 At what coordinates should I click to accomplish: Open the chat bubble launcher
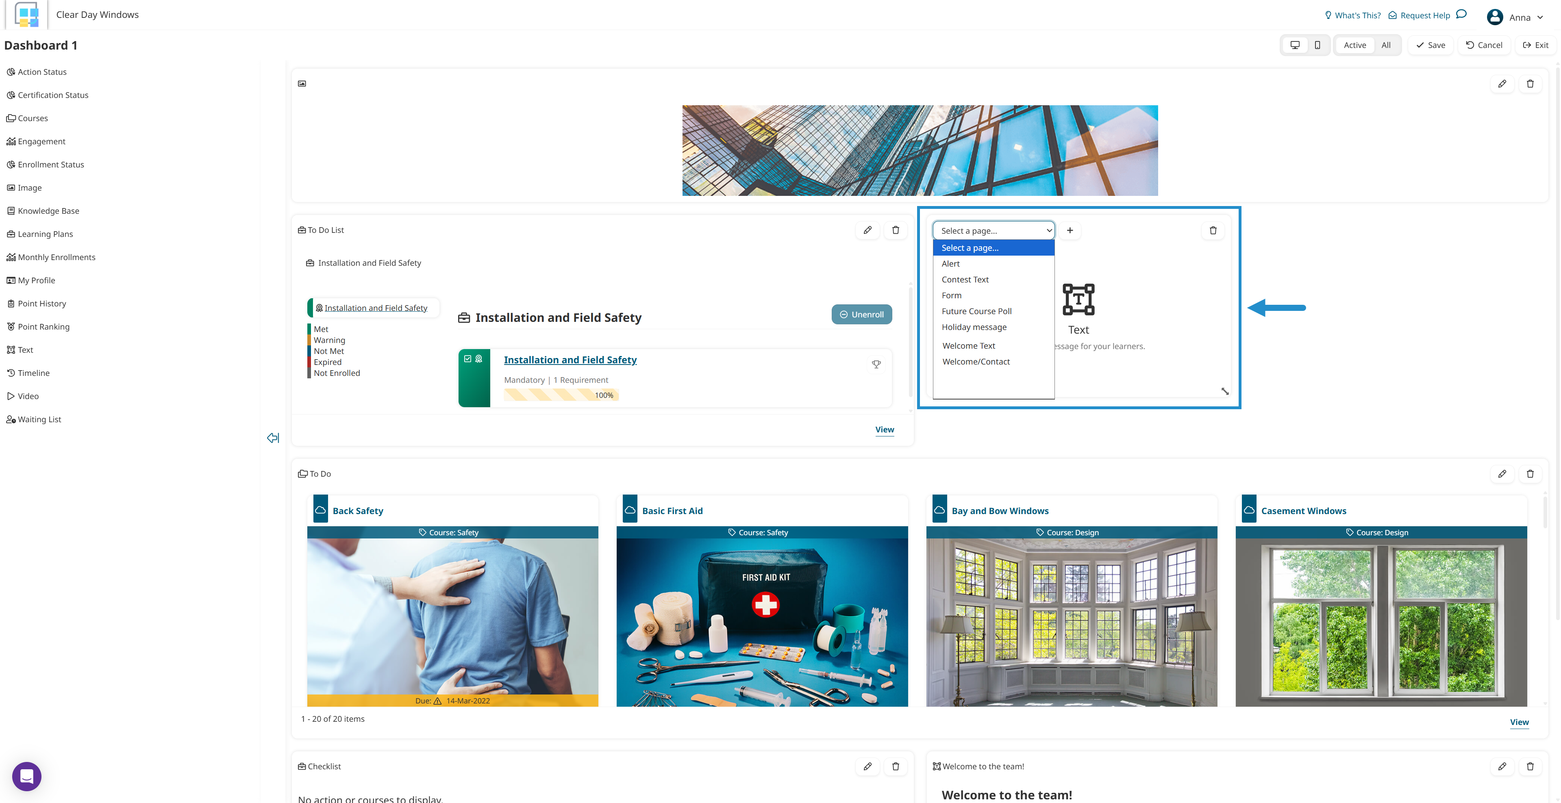pos(27,776)
